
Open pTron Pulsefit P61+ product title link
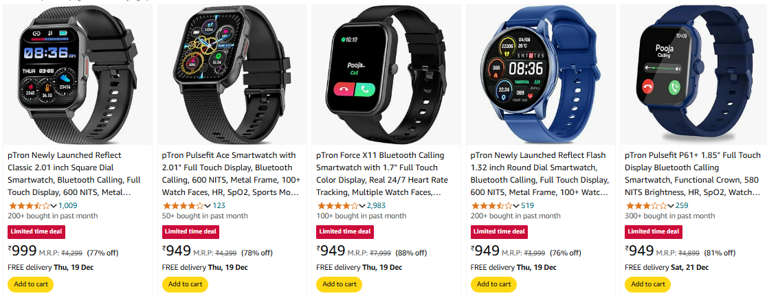coord(693,174)
